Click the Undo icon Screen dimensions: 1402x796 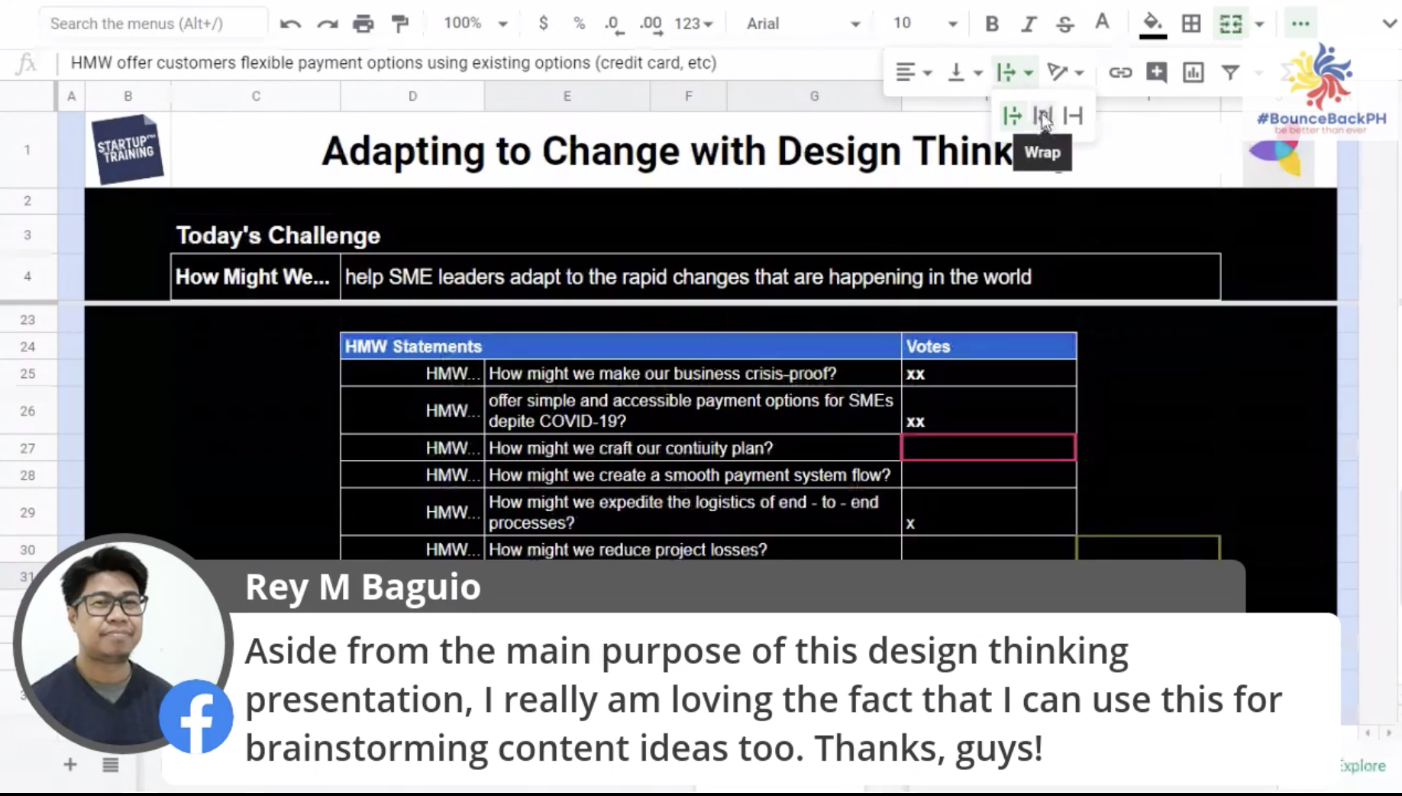pyautogui.click(x=290, y=24)
